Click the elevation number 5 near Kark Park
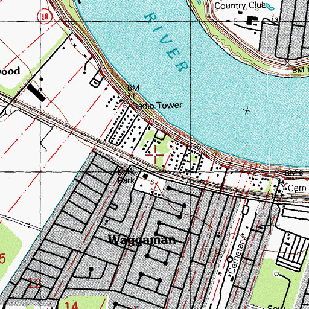The width and height of the screenshot is (309, 309). point(152,182)
